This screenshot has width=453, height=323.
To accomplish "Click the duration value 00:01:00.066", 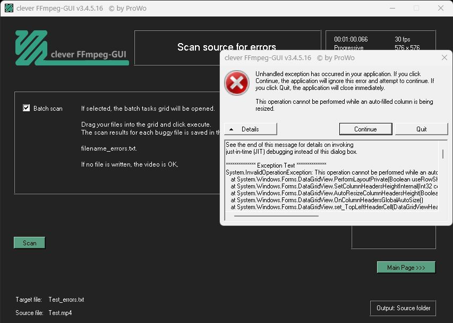I will click(x=351, y=39).
